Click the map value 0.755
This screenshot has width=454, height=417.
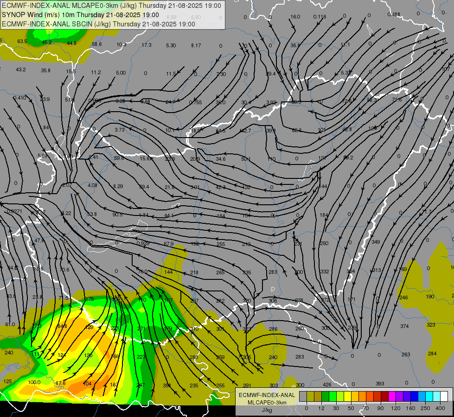(195, 102)
